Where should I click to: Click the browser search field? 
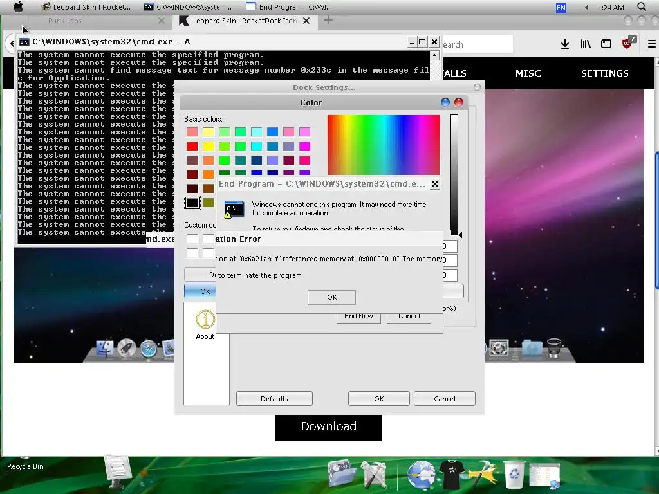pos(478,44)
